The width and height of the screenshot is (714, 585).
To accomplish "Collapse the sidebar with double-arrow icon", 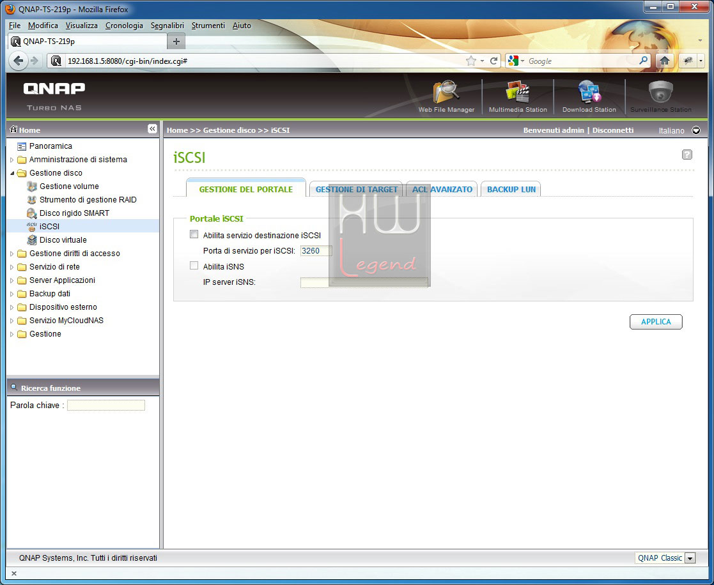I will 152,129.
